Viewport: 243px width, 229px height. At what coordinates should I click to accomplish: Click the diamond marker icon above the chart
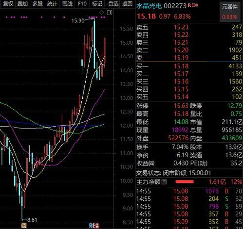[102, 13]
